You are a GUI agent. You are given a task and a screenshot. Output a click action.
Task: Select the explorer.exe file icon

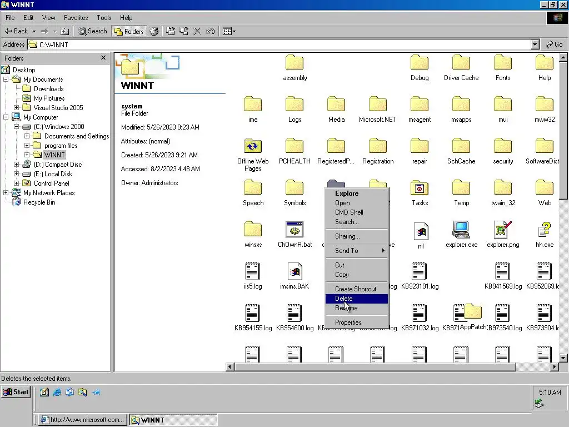tap(461, 230)
